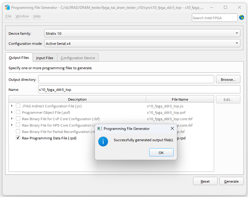Click the Programming File Generator title bar icon
This screenshot has height=197, width=248.
coord(7,7)
